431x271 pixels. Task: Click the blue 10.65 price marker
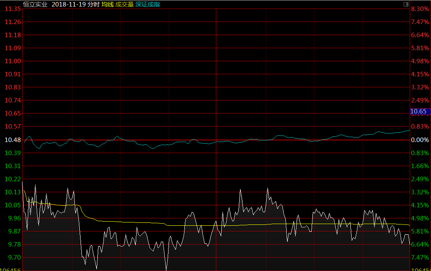tap(419, 111)
